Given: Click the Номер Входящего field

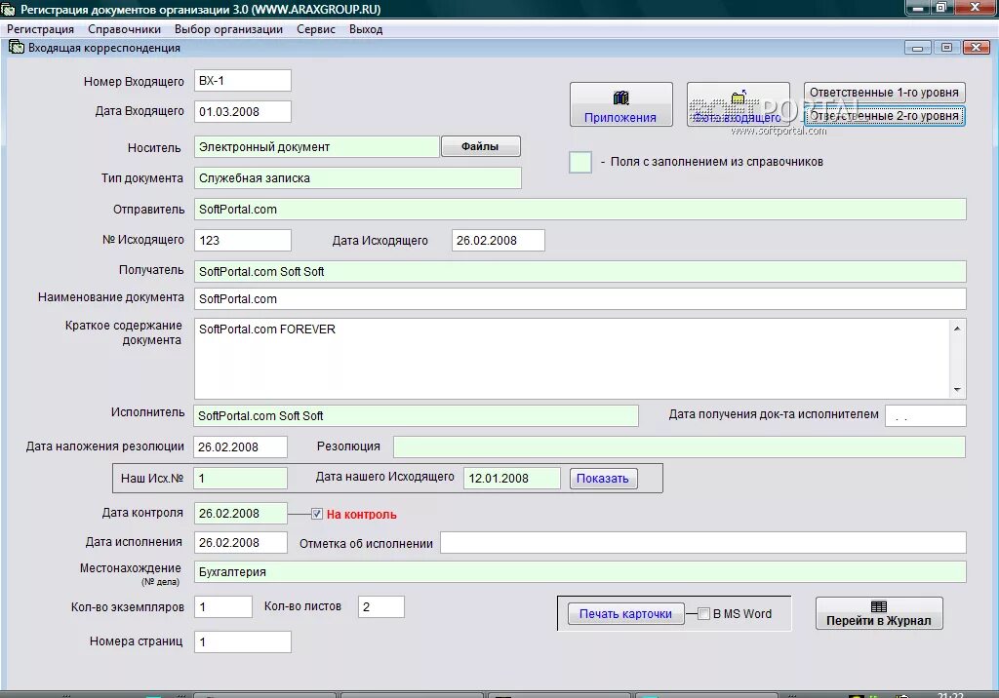Looking at the screenshot, I should tap(243, 81).
